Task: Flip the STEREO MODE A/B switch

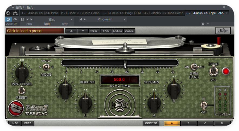Action: [46, 67]
